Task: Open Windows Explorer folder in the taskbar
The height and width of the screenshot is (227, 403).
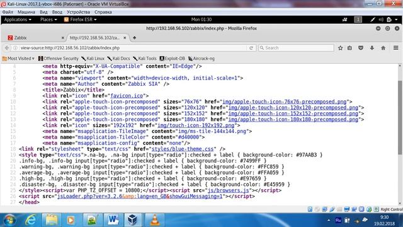Action: point(52,220)
